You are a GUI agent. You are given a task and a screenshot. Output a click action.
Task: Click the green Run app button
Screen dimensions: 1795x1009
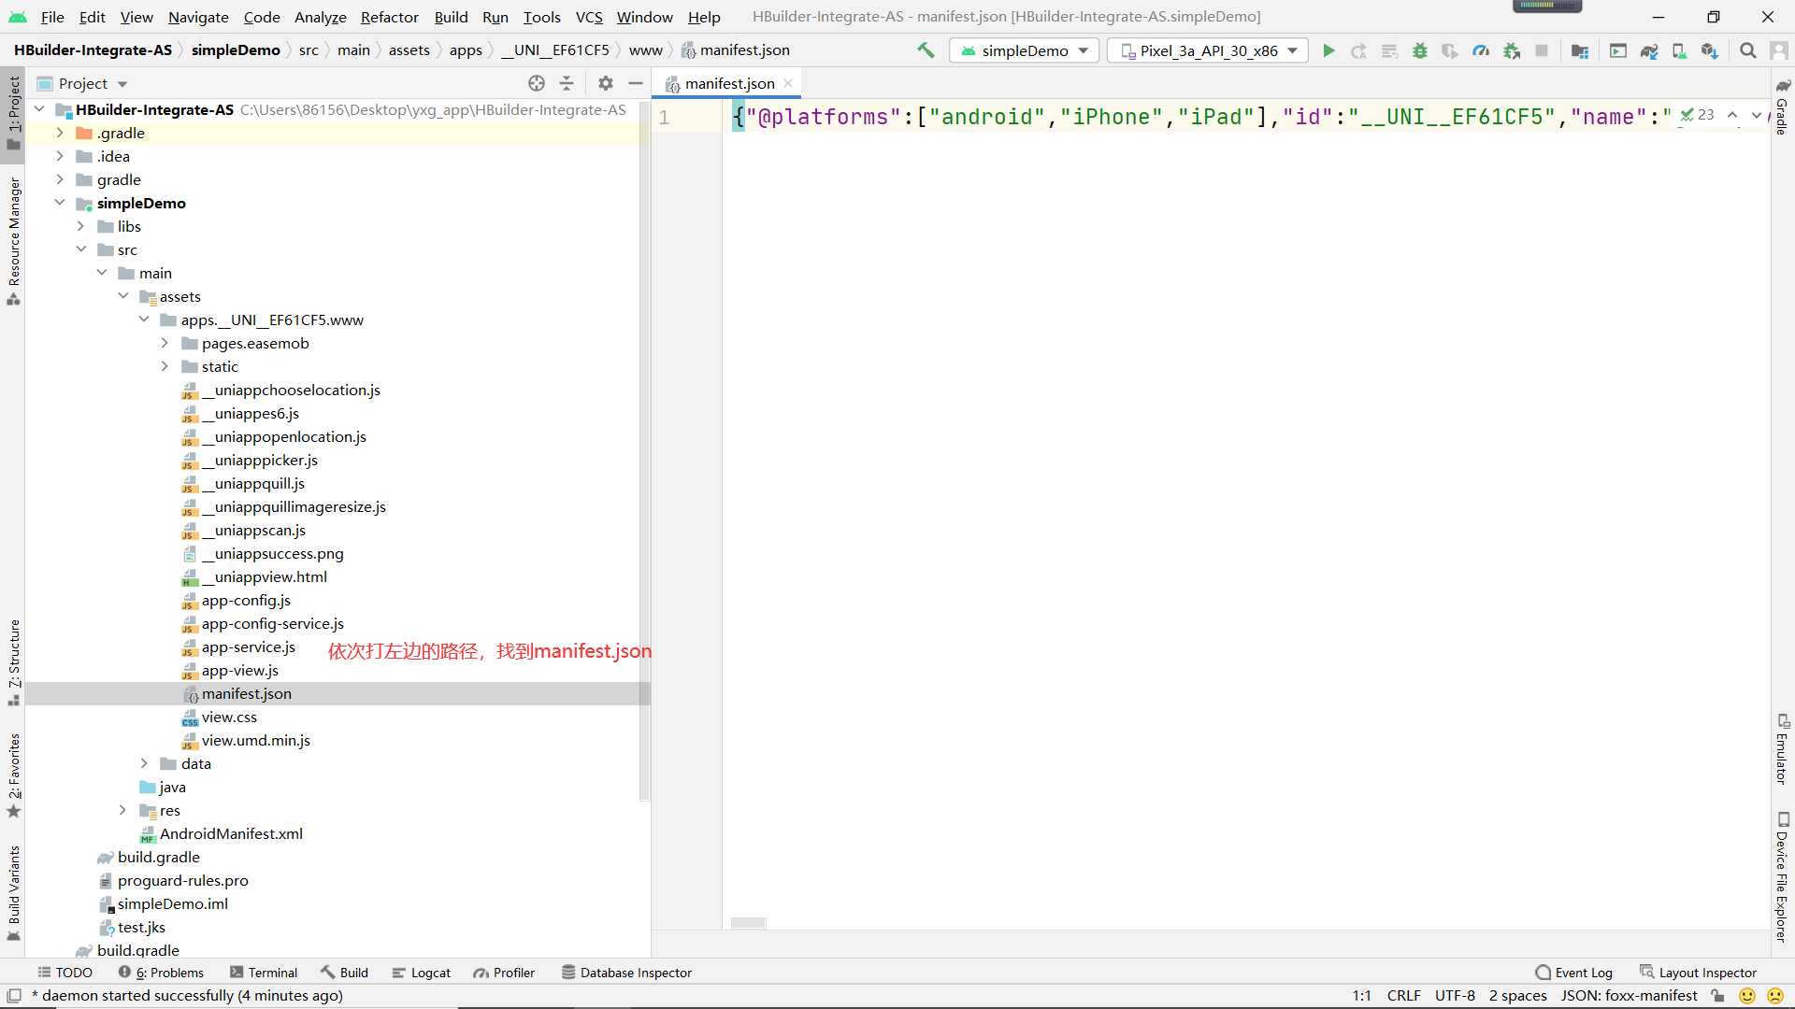(x=1328, y=50)
